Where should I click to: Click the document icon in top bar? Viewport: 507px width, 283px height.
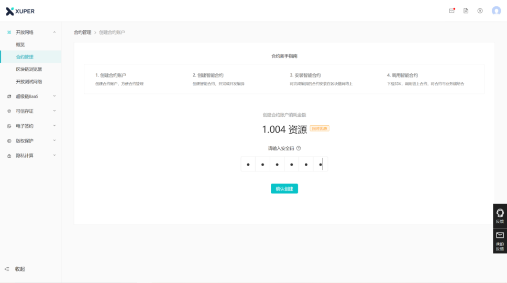pos(466,11)
